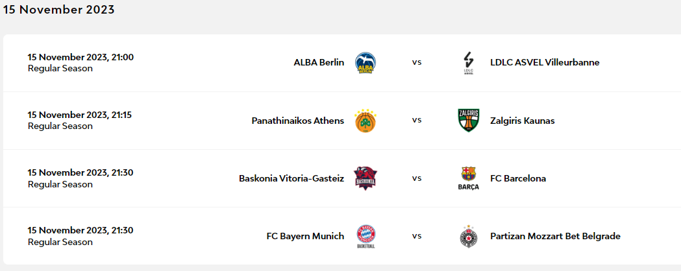Click the 'vs' in Bayern–Partizan row
The height and width of the screenshot is (271, 681).
coord(417,236)
